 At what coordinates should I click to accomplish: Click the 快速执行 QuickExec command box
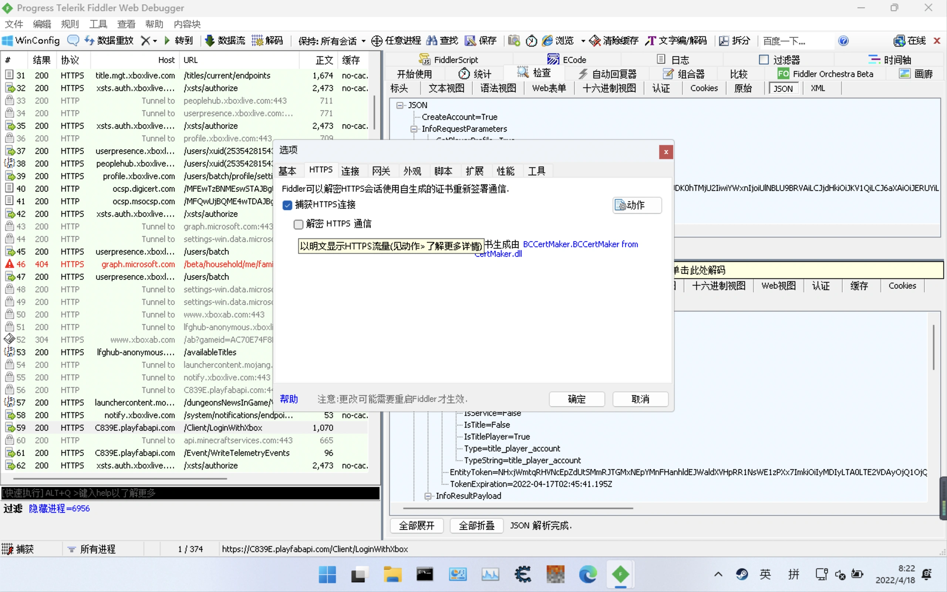(190, 493)
